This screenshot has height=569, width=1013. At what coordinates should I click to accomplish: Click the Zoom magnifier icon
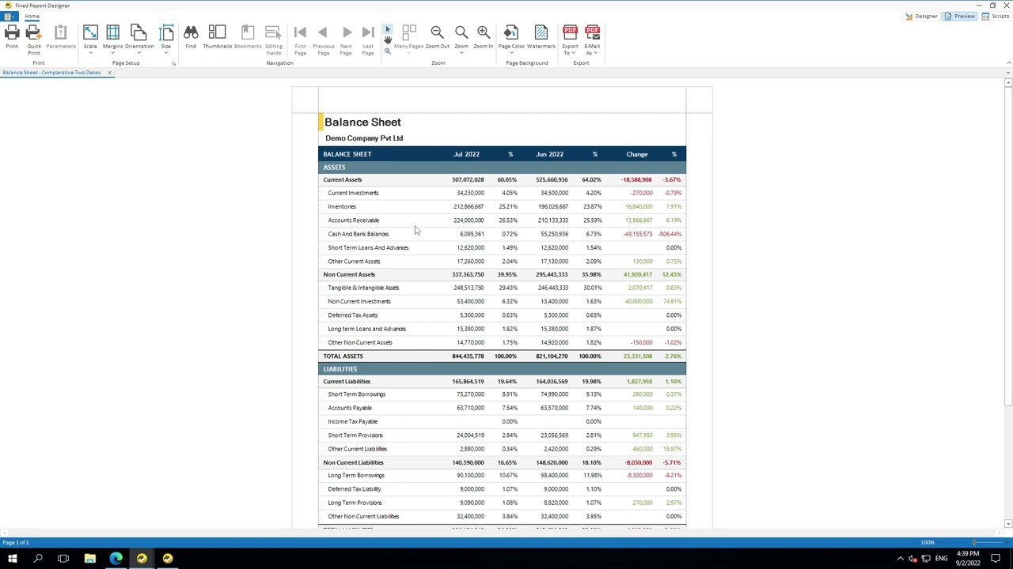tap(461, 32)
